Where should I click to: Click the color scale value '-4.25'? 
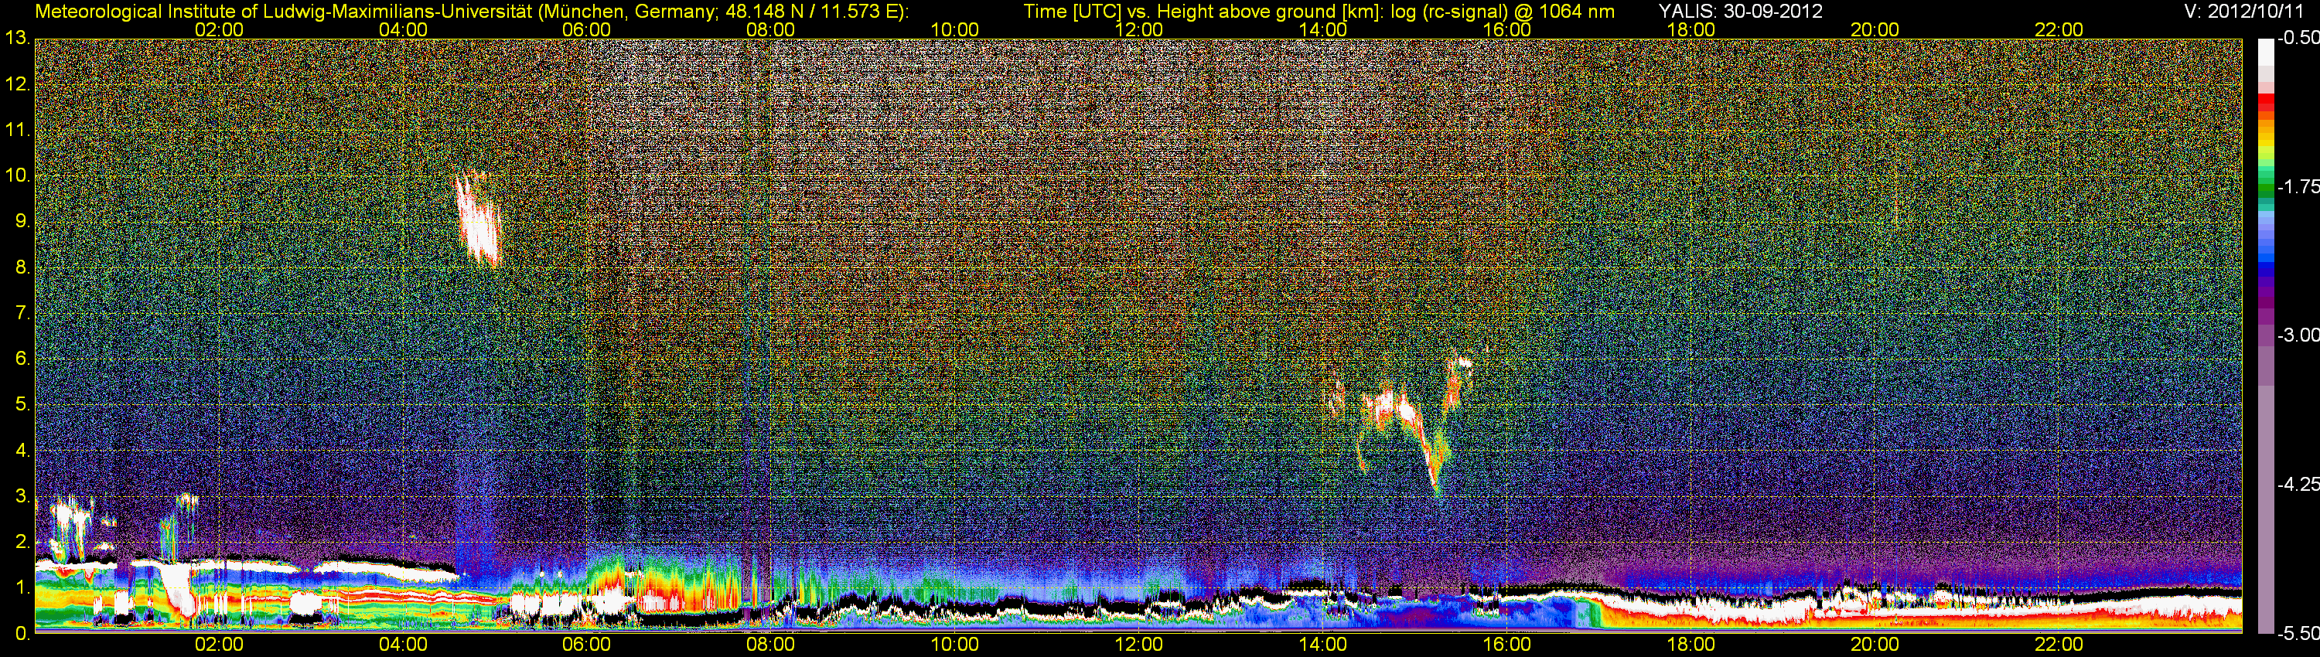pos(2298,484)
